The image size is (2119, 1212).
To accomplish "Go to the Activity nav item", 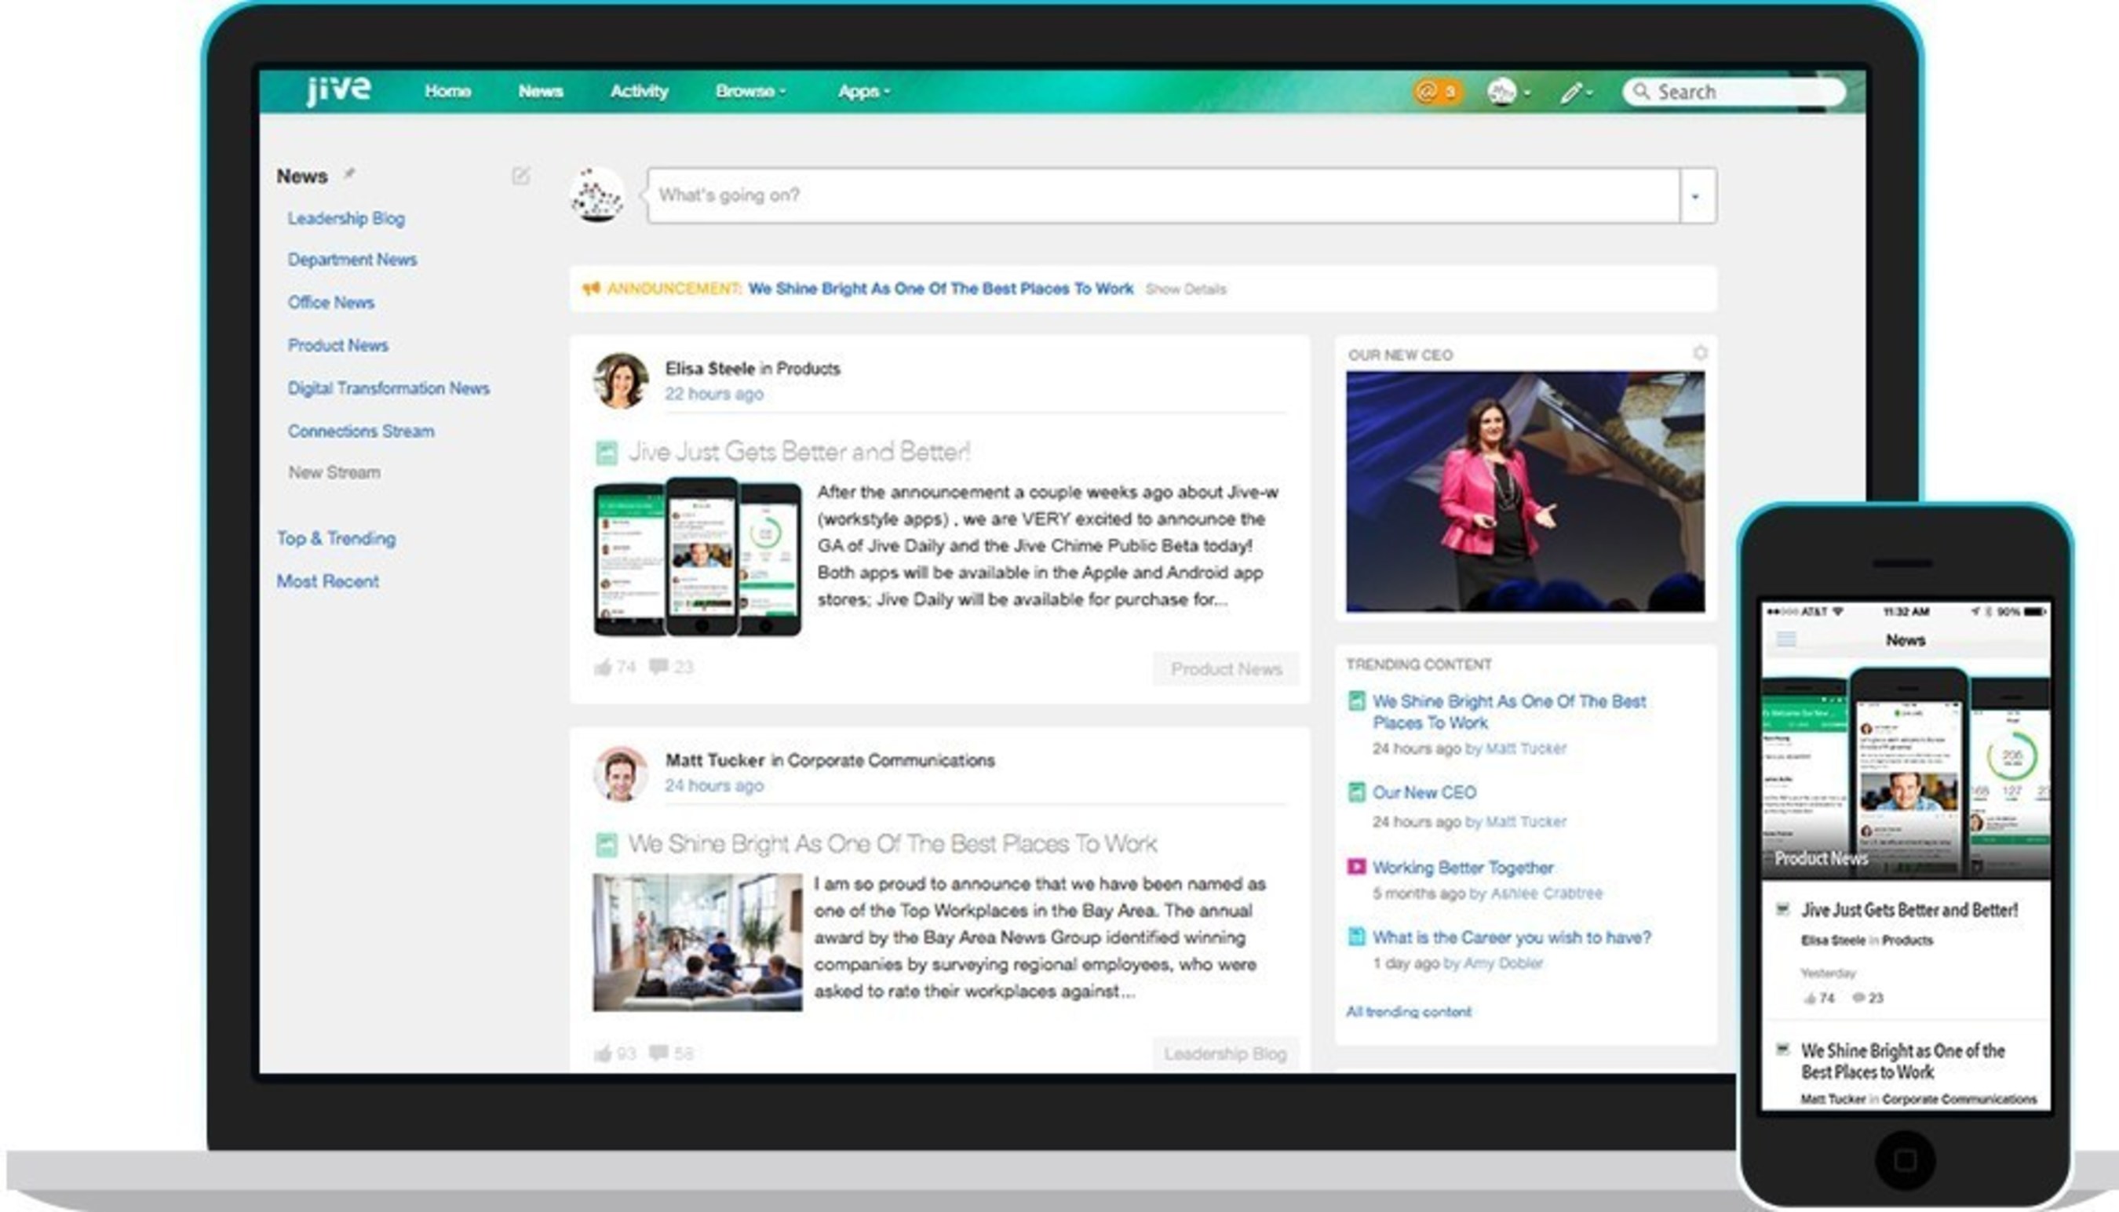I will (639, 91).
